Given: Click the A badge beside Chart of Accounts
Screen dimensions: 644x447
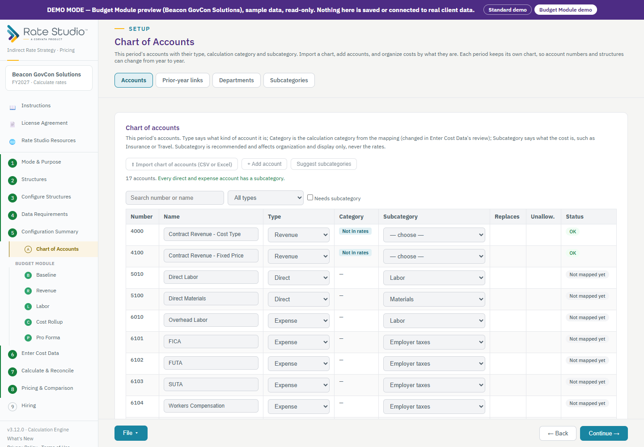Looking at the screenshot, I should [x=28, y=249].
